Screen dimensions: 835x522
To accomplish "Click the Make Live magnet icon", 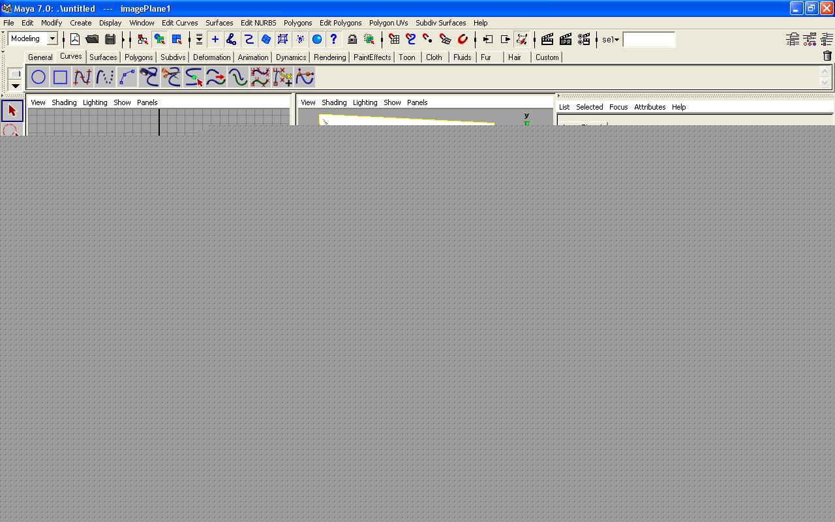I will [x=463, y=39].
